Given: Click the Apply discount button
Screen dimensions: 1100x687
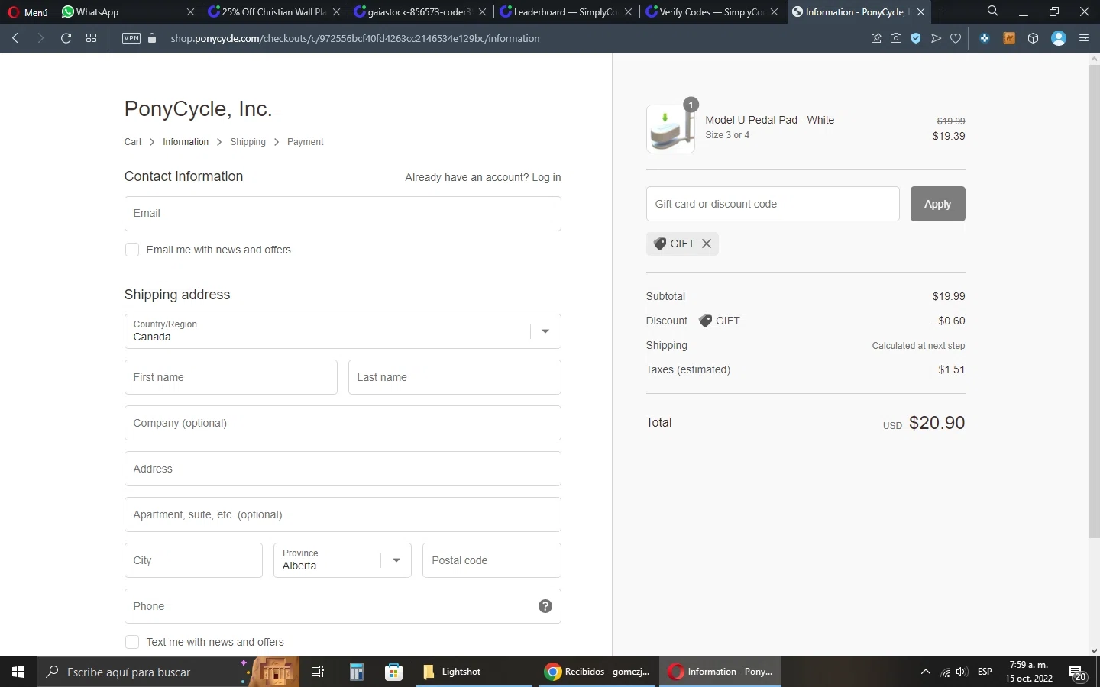Looking at the screenshot, I should coord(938,204).
